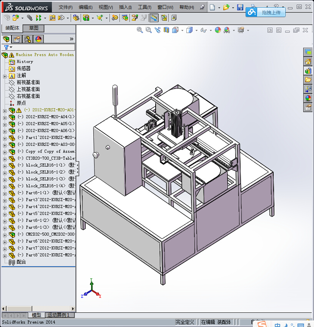Screen dimensions: 314x327
Task: Click the Apply Scene icon
Action: (x=227, y=30)
